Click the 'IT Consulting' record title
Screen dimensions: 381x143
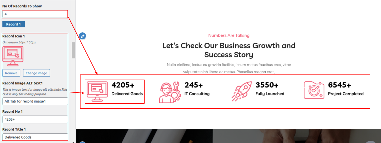click(x=197, y=94)
